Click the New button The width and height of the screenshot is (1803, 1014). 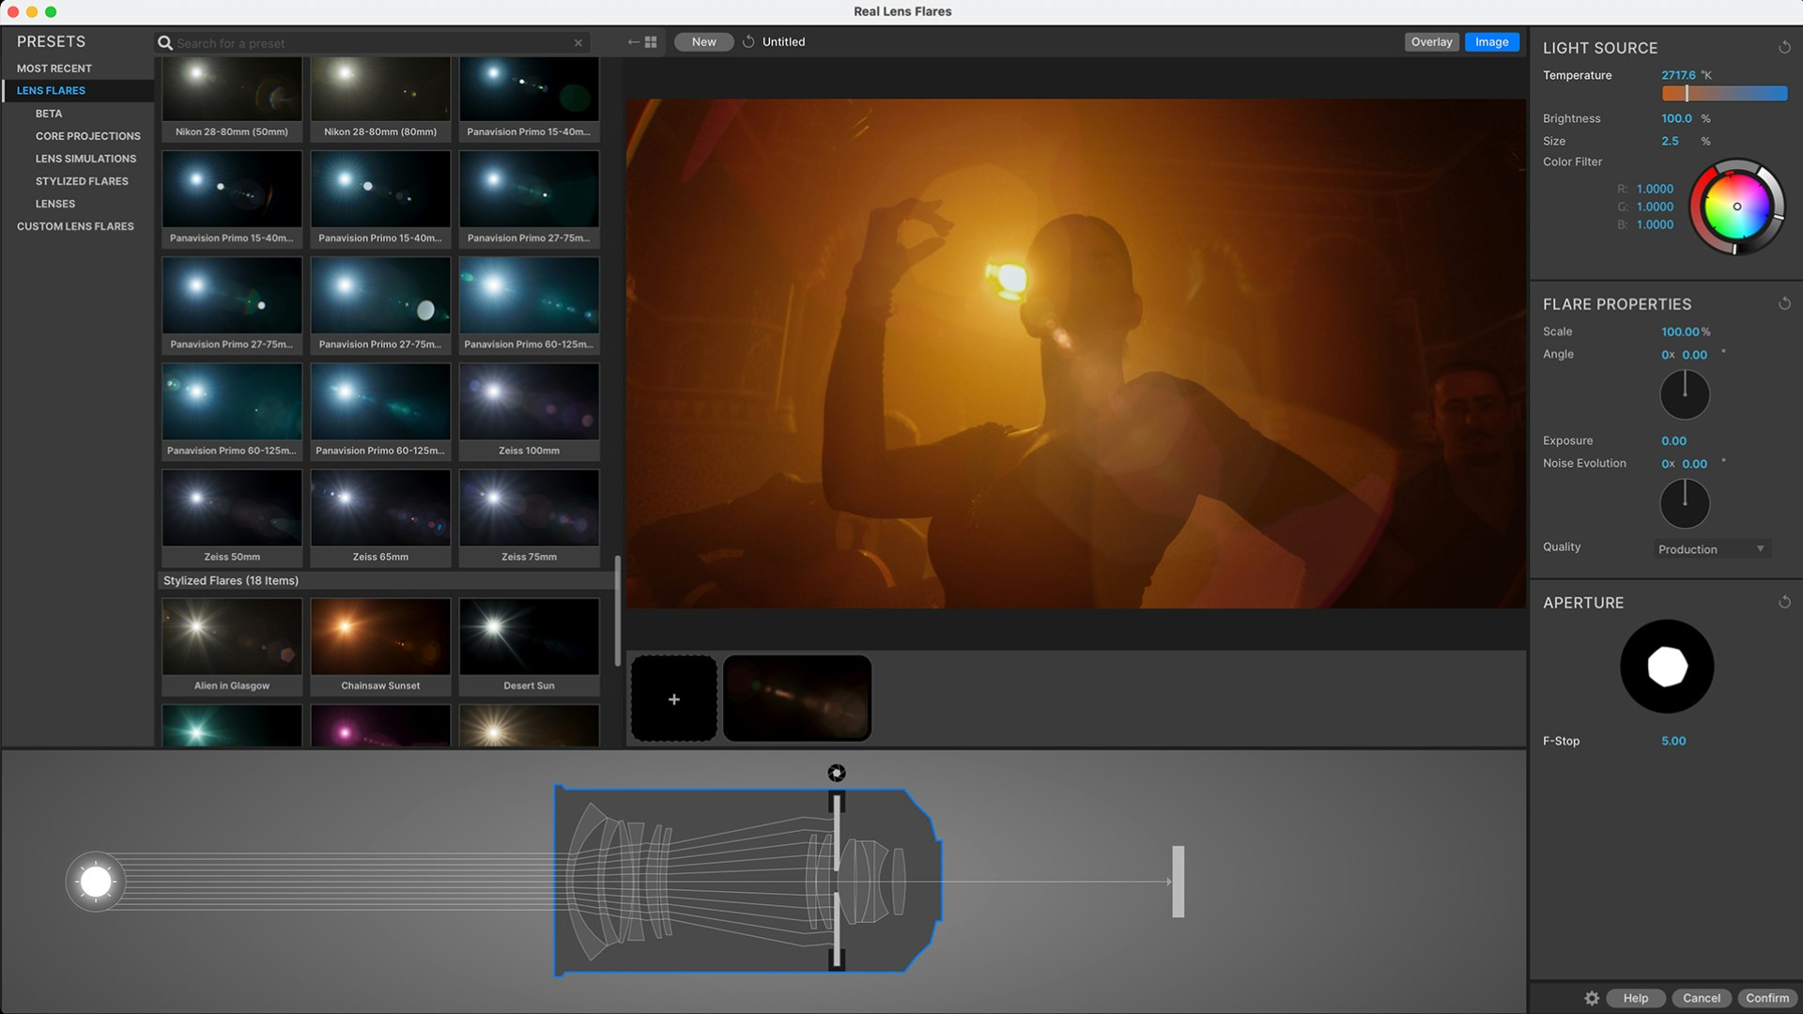click(x=703, y=42)
